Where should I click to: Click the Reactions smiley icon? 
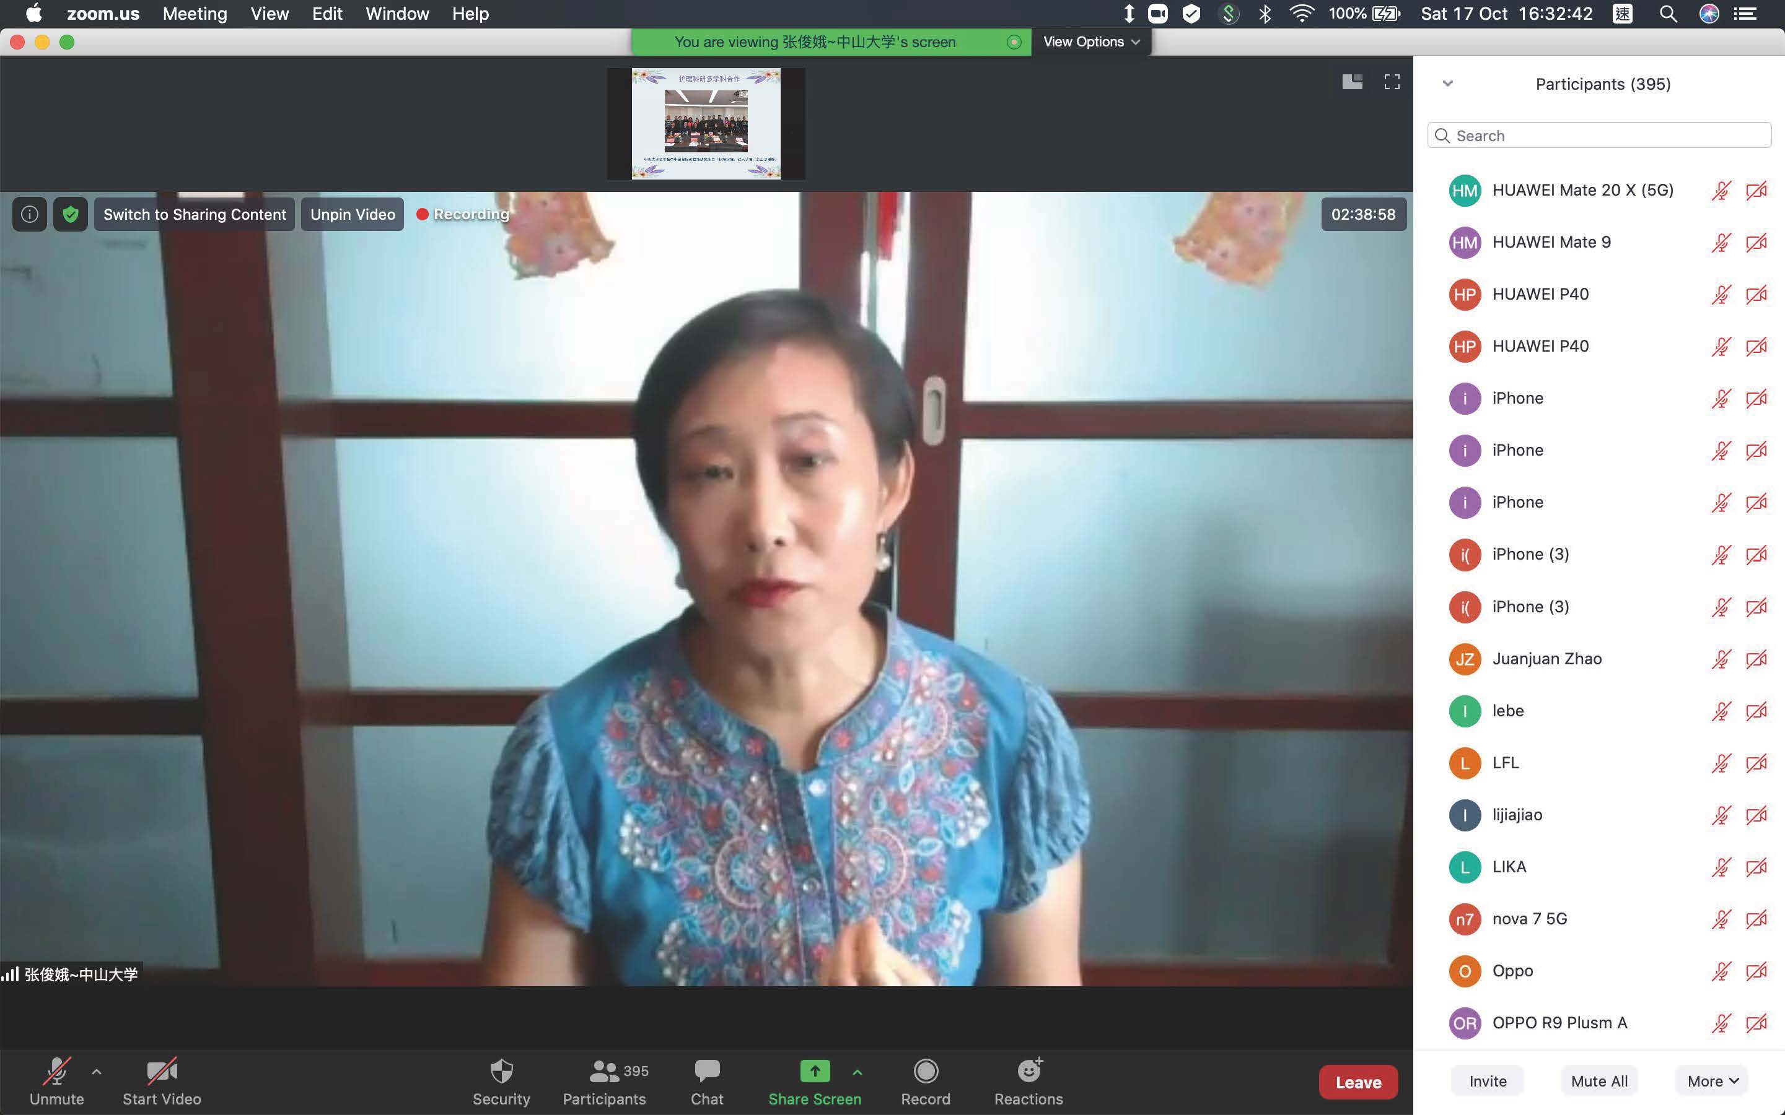[1028, 1072]
